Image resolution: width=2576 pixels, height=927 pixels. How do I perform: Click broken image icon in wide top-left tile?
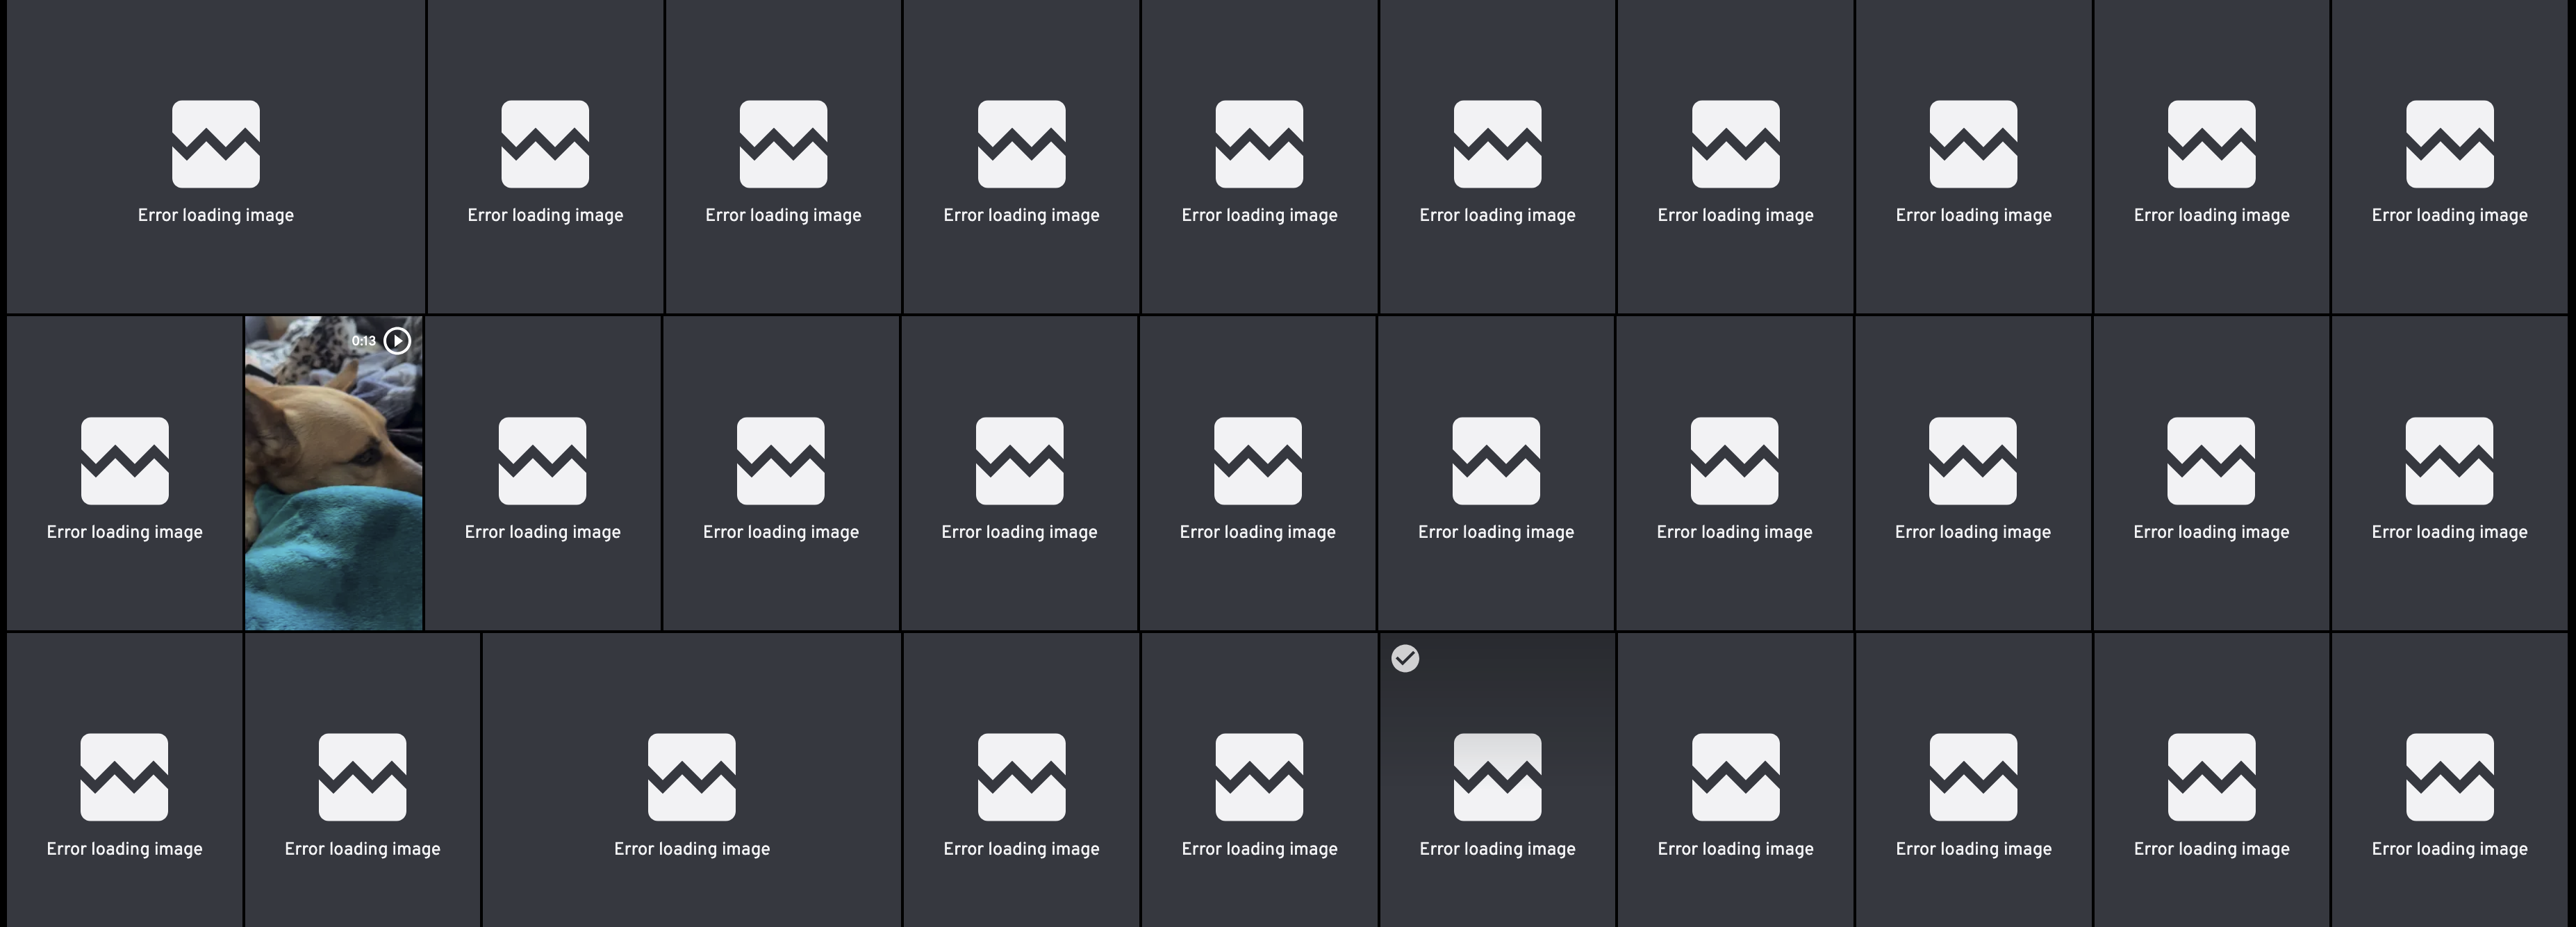pyautogui.click(x=216, y=144)
